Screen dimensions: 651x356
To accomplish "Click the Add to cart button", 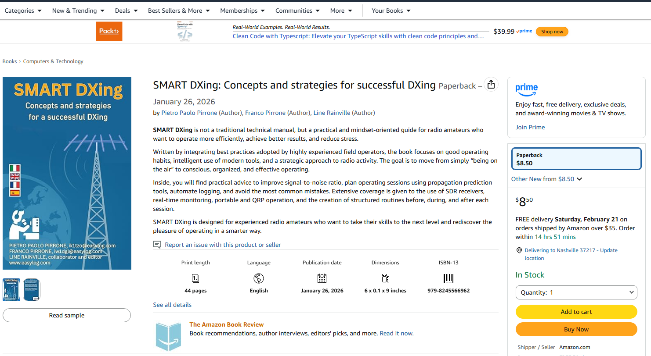I will [x=576, y=312].
